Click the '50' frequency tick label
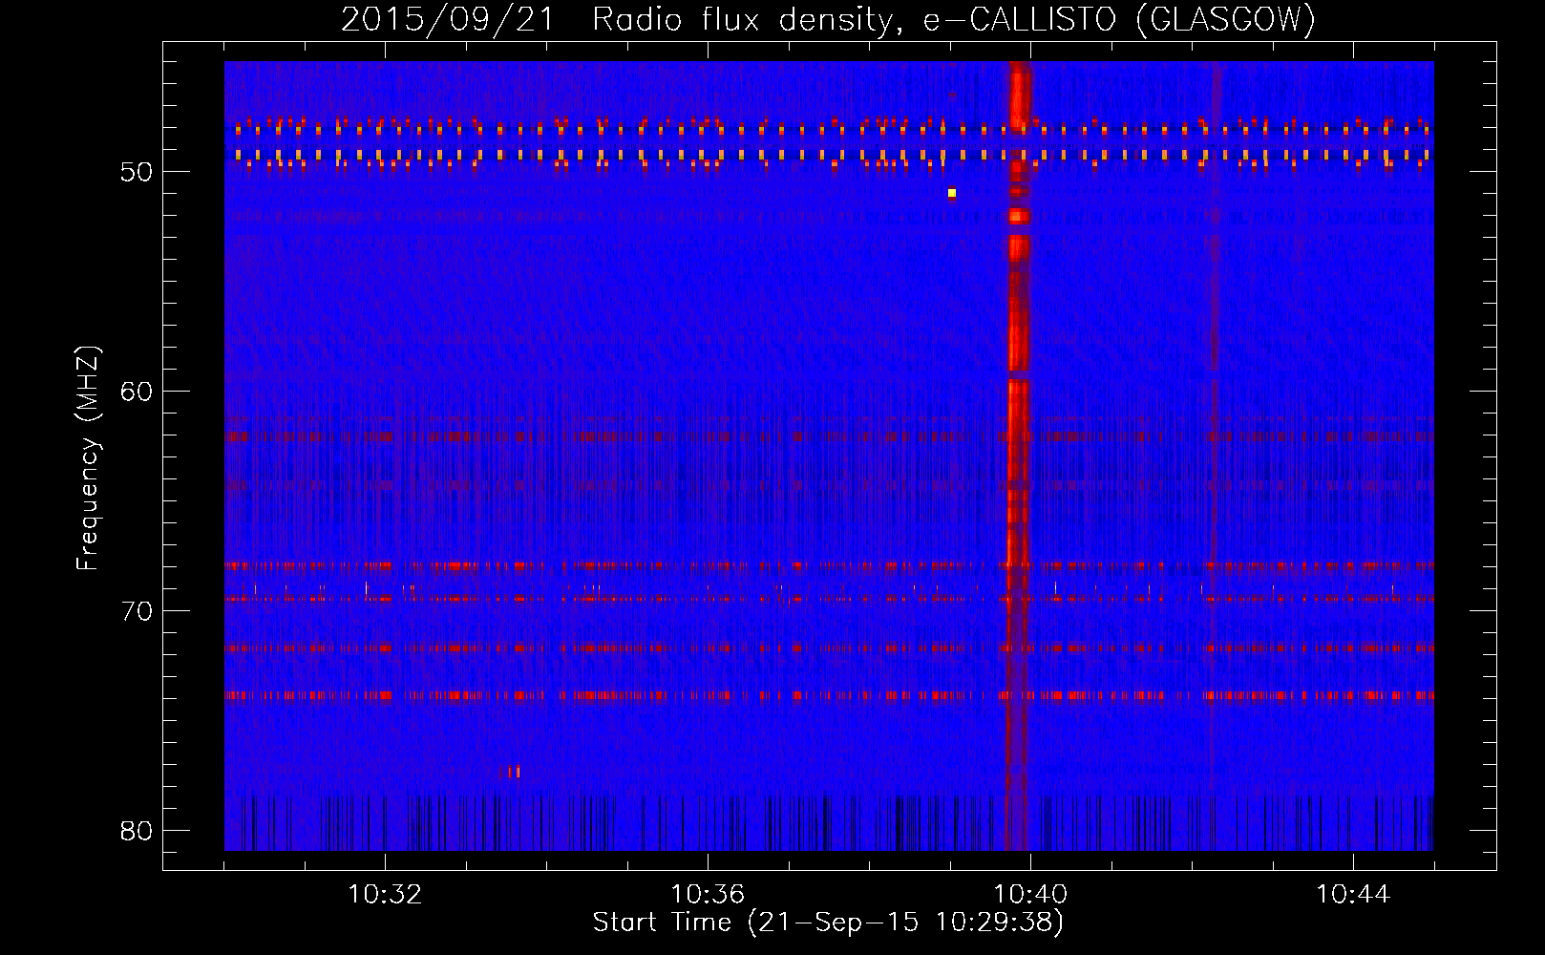 click(137, 172)
